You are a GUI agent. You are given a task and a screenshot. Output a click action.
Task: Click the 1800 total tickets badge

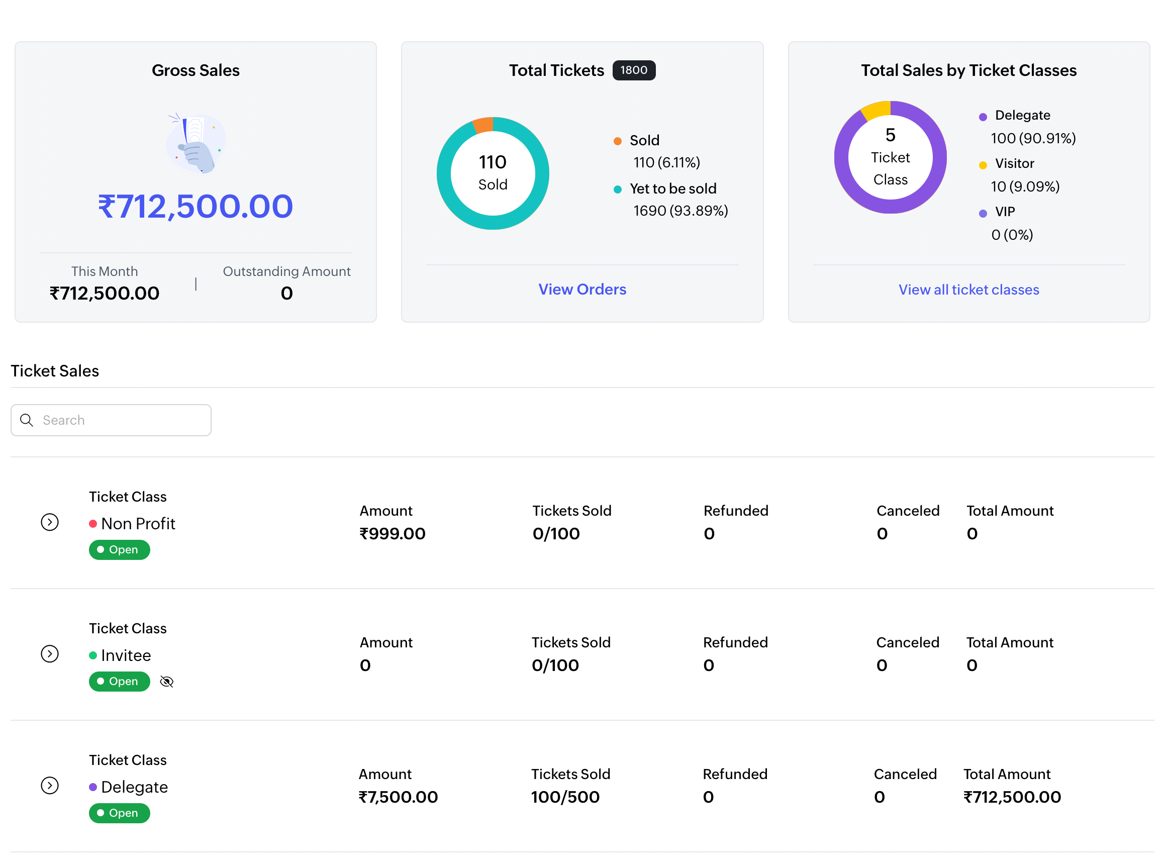[633, 70]
